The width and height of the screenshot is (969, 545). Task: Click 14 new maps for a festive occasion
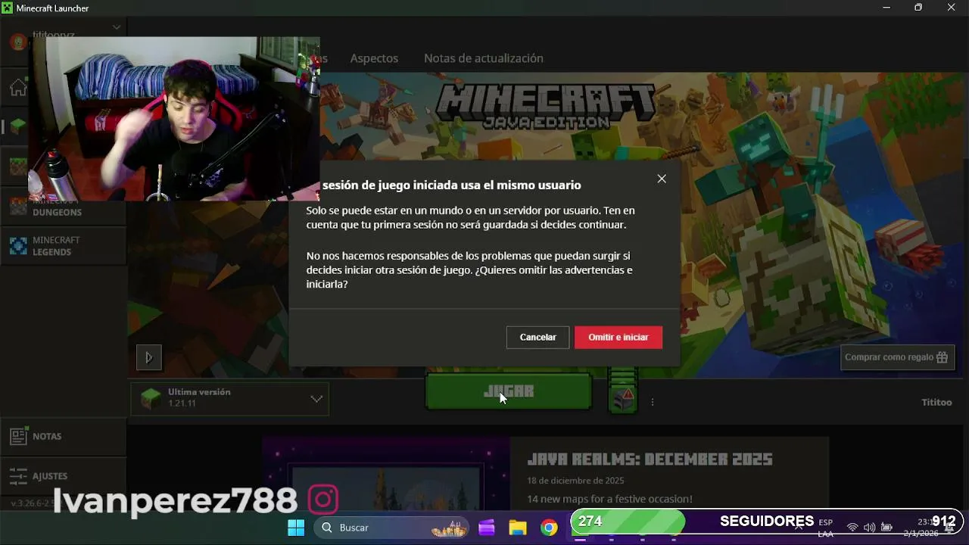point(609,499)
